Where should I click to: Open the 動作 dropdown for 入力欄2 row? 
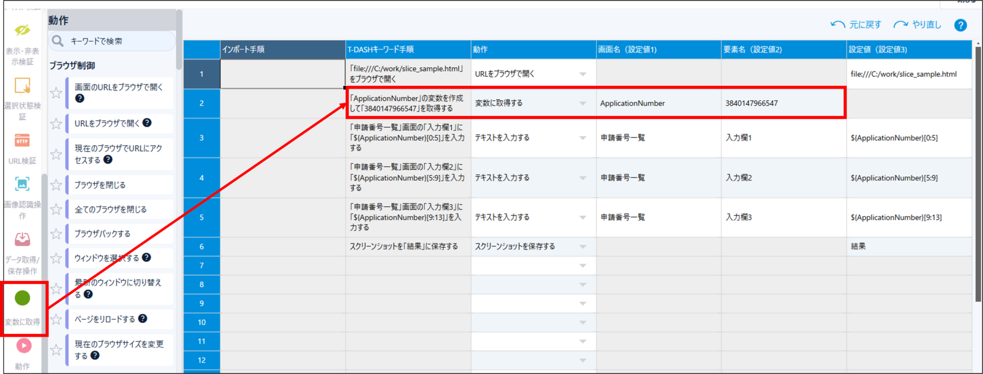pos(583,178)
